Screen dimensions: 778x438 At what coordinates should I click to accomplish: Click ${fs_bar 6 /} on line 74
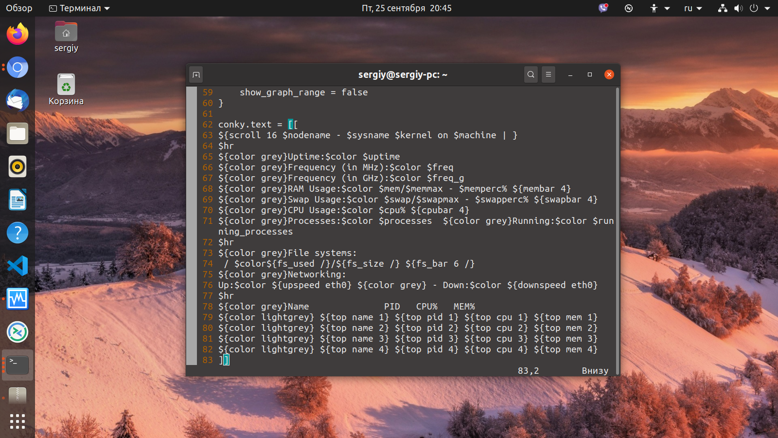[x=440, y=264]
